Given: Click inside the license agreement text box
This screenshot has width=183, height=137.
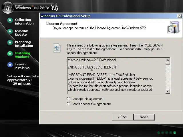Looking at the screenshot, I should click(116, 75).
